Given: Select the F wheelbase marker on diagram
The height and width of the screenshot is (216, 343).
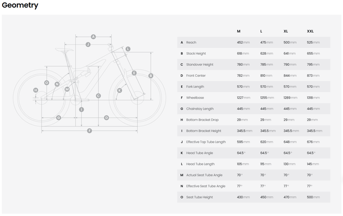Looking at the screenshot, I should click(x=90, y=131).
